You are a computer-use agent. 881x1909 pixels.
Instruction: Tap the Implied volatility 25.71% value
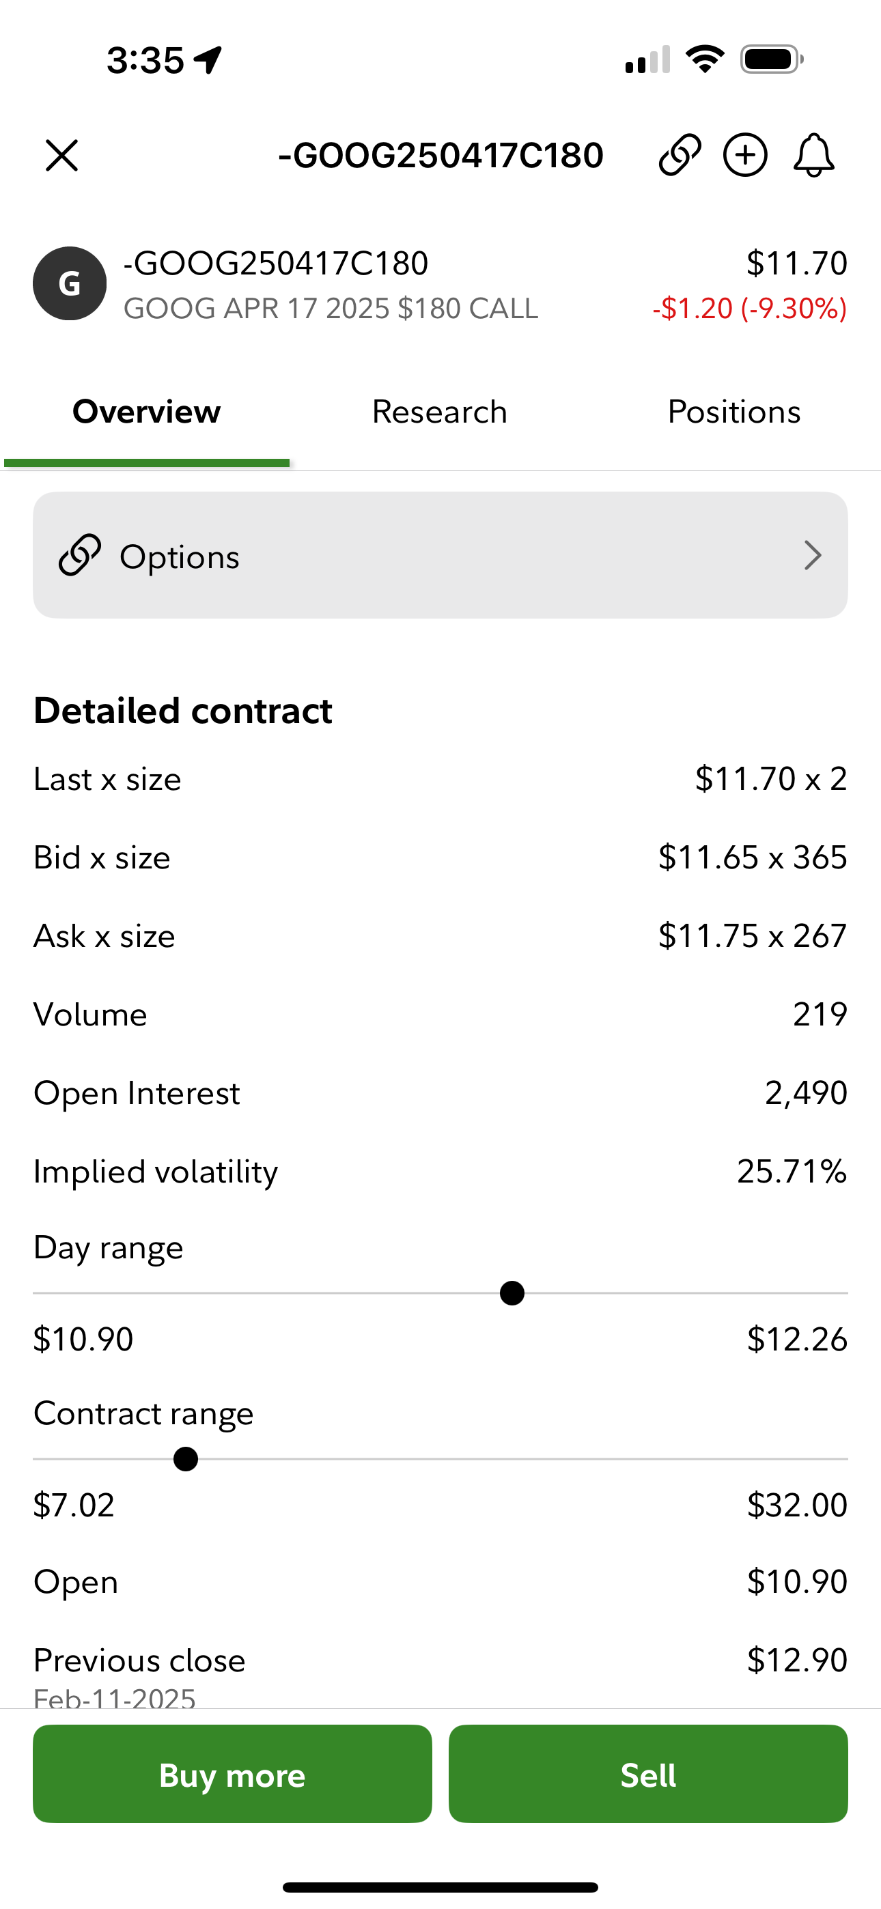(x=792, y=1172)
